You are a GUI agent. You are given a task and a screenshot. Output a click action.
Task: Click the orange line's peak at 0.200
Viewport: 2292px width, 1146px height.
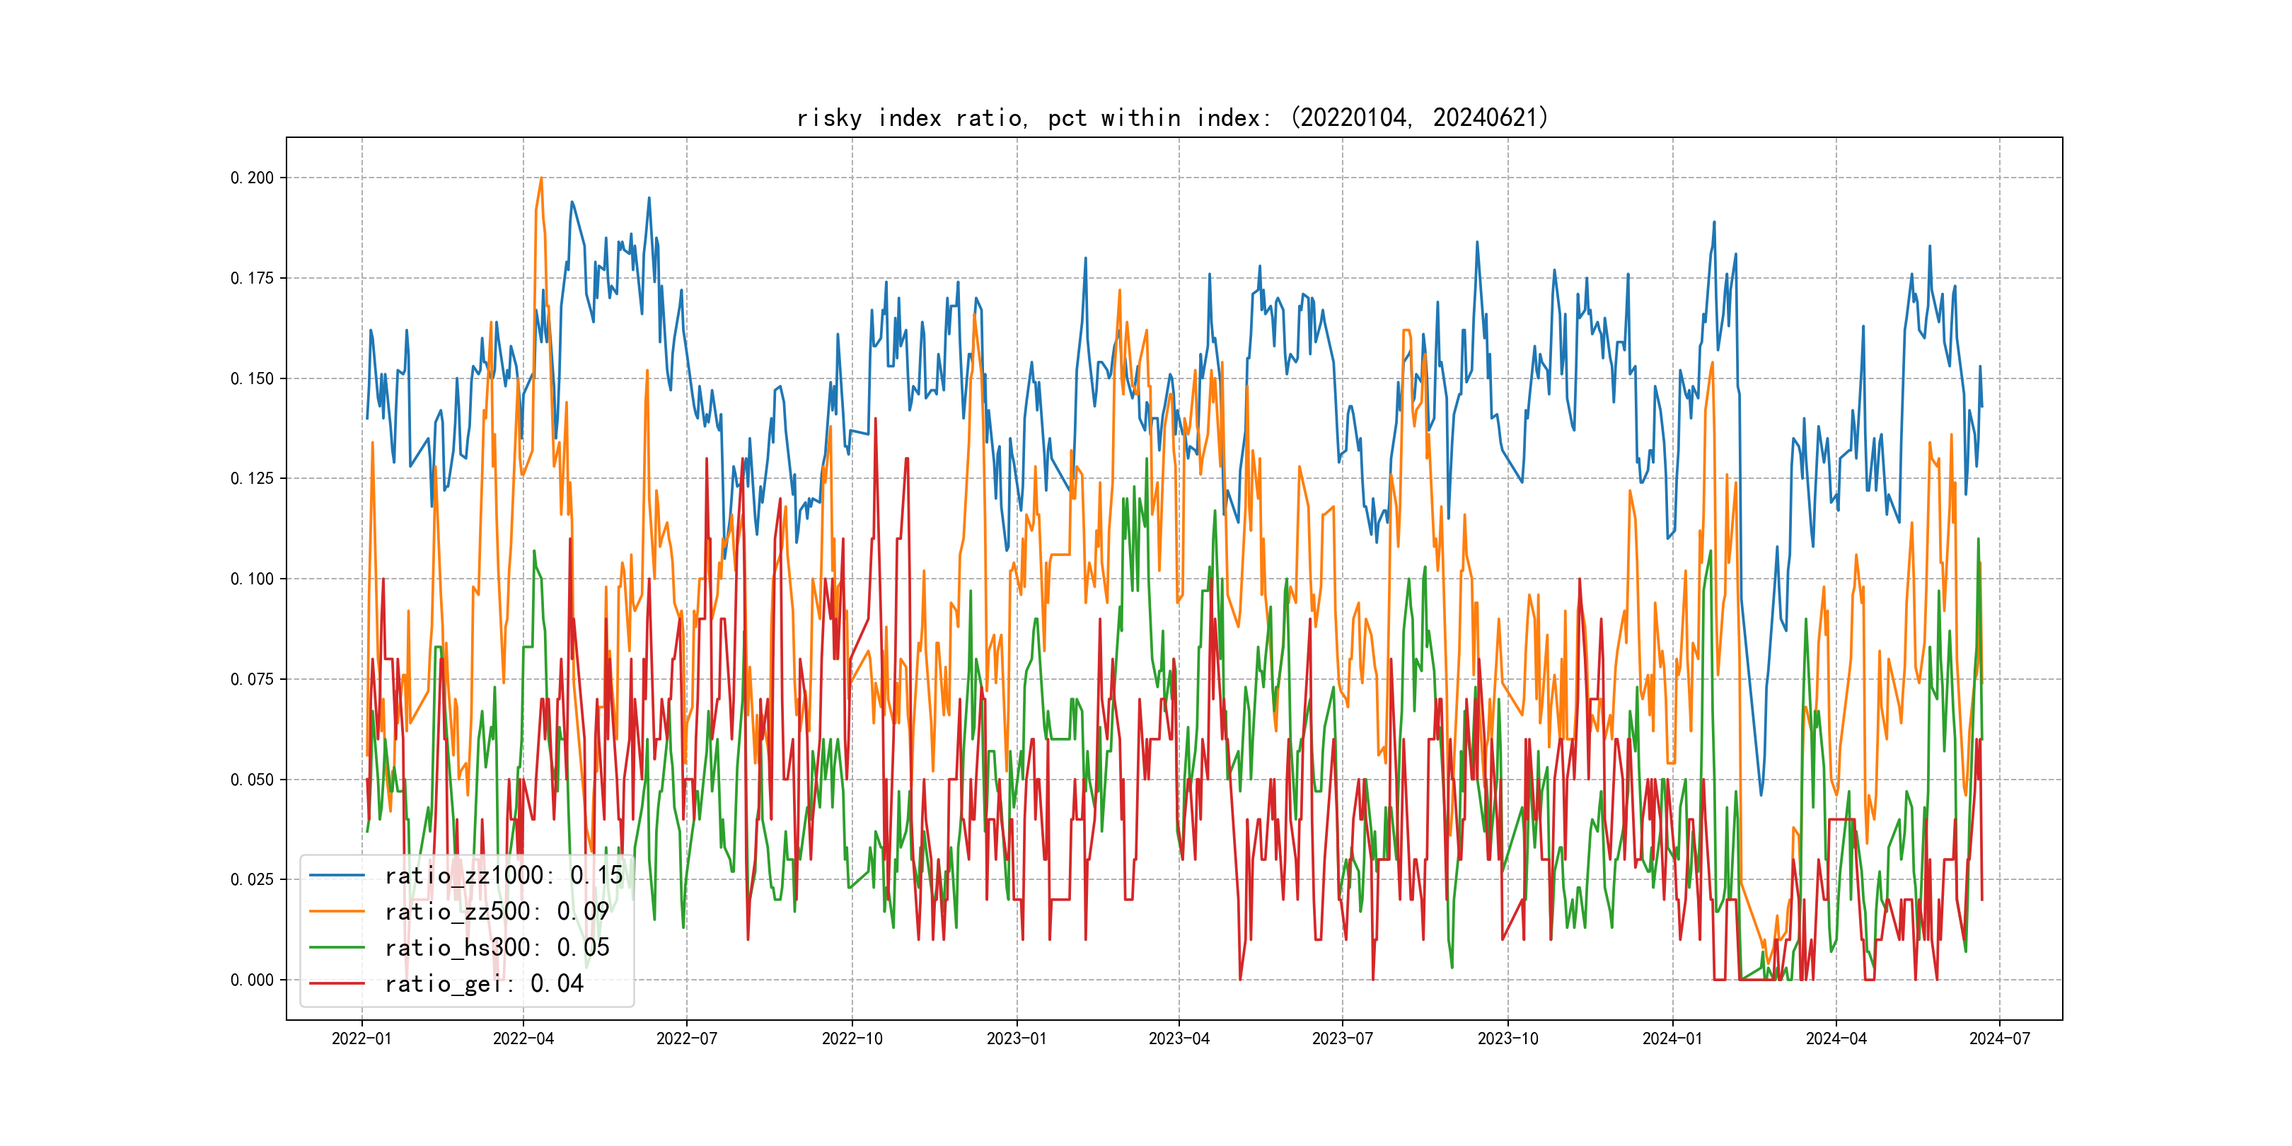click(541, 179)
